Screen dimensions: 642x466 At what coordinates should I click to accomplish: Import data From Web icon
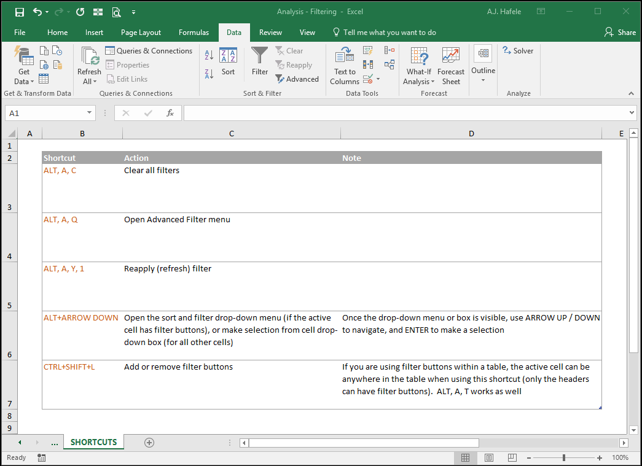coord(44,64)
